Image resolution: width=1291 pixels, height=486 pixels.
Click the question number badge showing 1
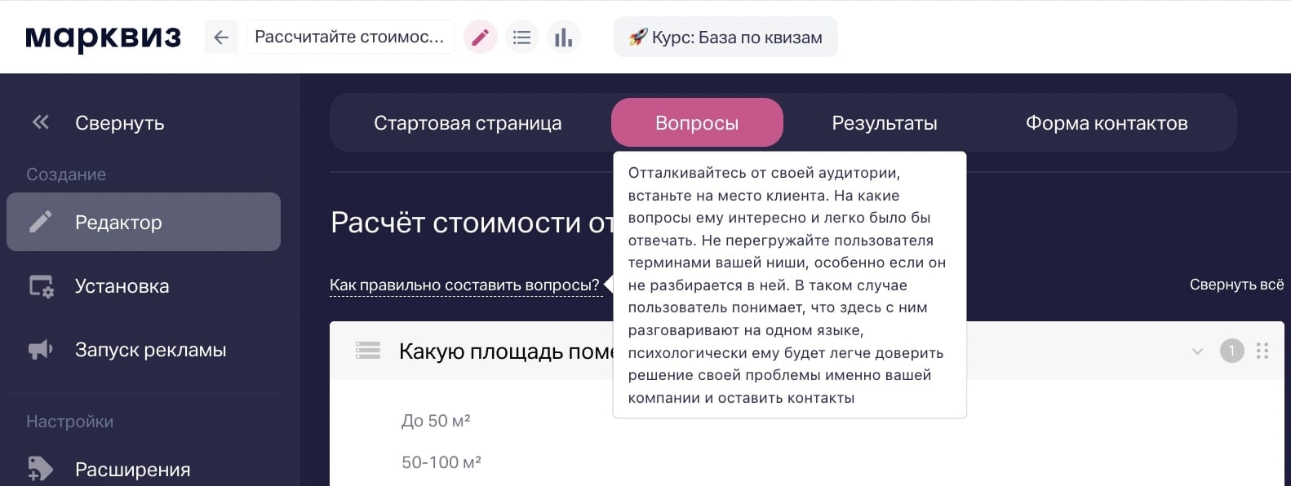click(1231, 351)
